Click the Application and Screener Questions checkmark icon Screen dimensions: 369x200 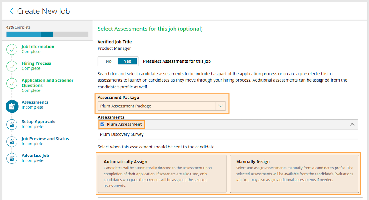(12, 83)
